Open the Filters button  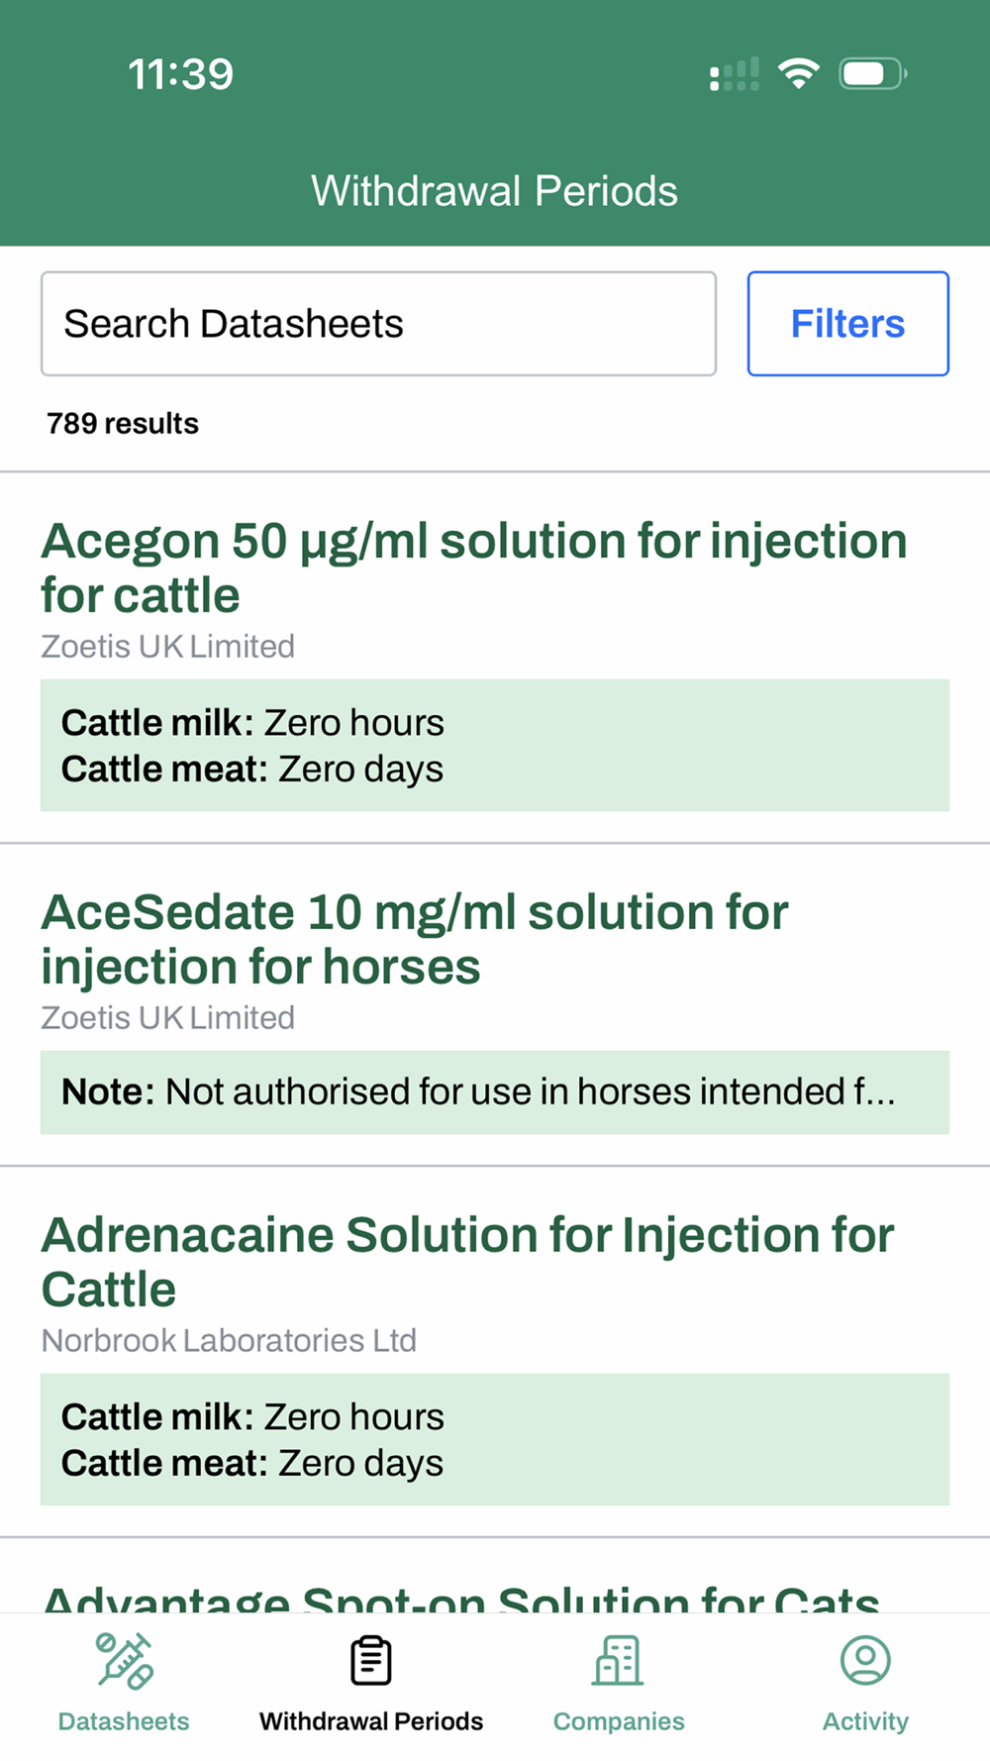(x=847, y=324)
